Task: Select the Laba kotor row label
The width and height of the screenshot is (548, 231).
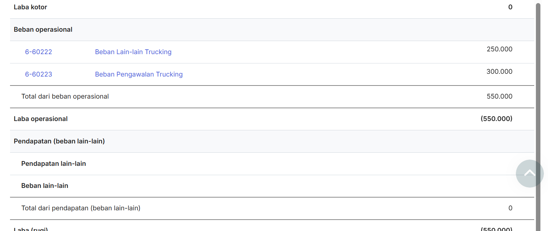Action: coord(30,7)
